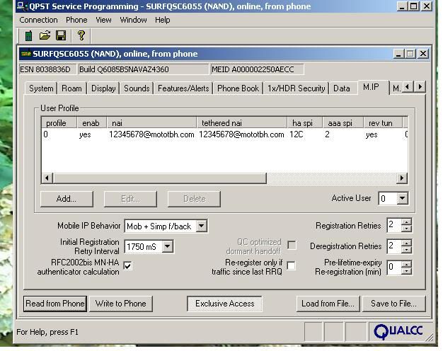Viewport: 443px width, 351px height.
Task: Click Write to Phone button
Action: tap(121, 304)
